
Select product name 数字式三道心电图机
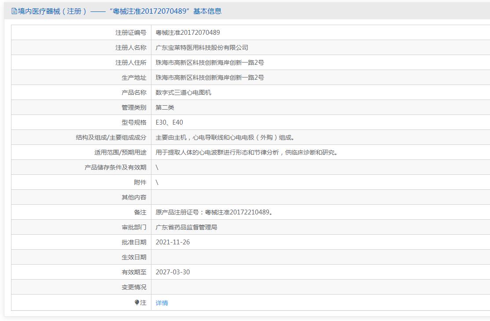184,92
